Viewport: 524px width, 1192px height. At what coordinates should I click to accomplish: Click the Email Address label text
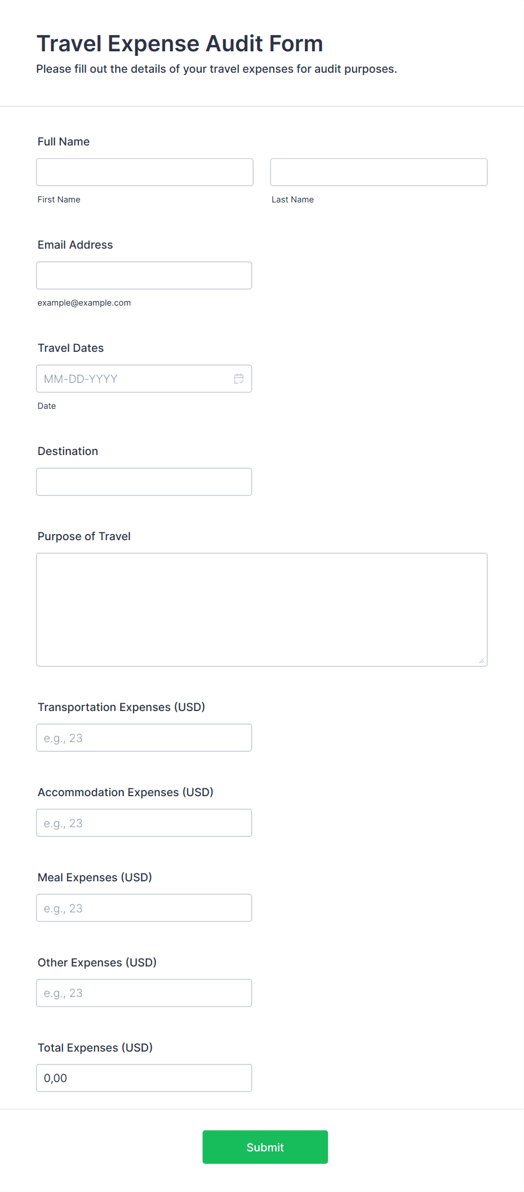pyautogui.click(x=76, y=245)
